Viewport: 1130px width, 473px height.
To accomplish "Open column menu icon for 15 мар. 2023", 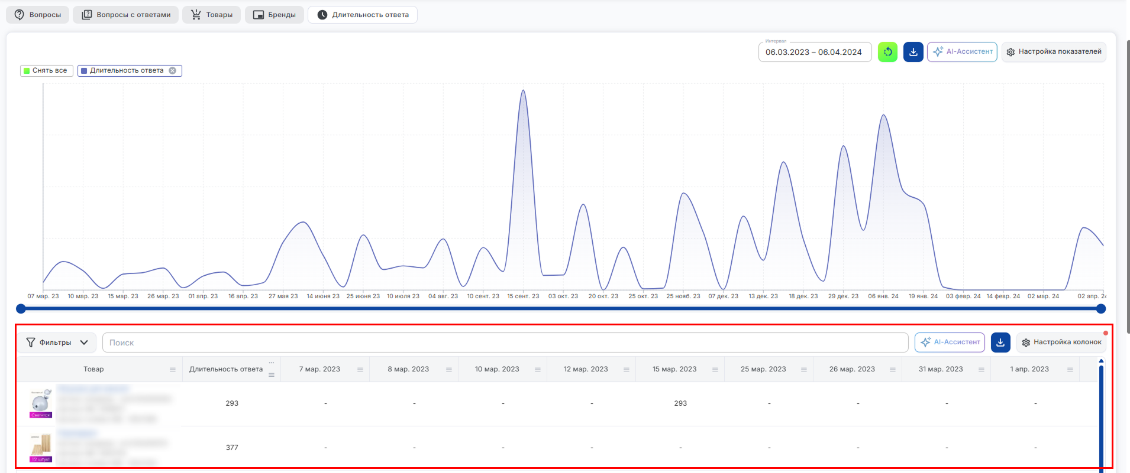I will click(715, 370).
